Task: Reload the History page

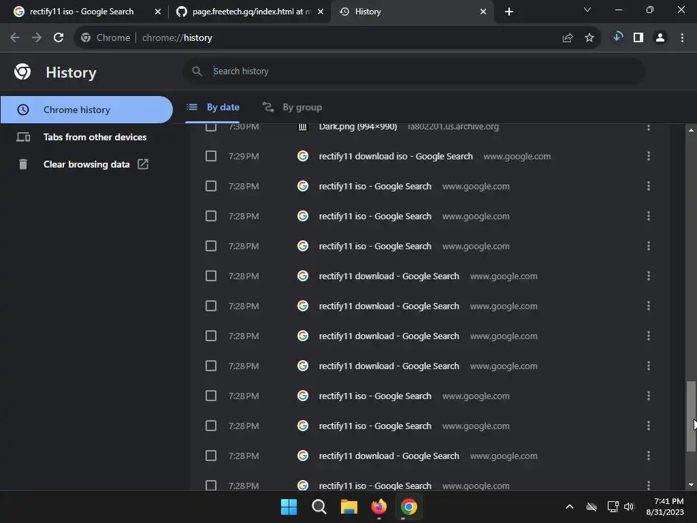Action: [x=59, y=38]
